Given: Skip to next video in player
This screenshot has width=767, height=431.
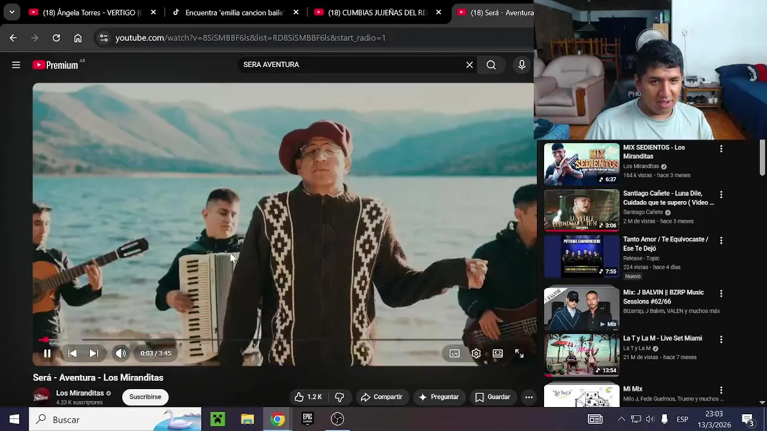Looking at the screenshot, I should (93, 353).
